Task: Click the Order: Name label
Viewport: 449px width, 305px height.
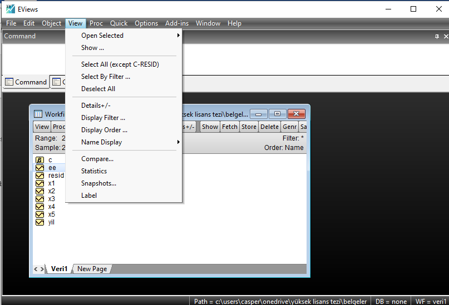Action: coord(284,148)
